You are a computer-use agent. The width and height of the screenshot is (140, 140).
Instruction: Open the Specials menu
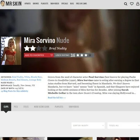coord(65,4)
